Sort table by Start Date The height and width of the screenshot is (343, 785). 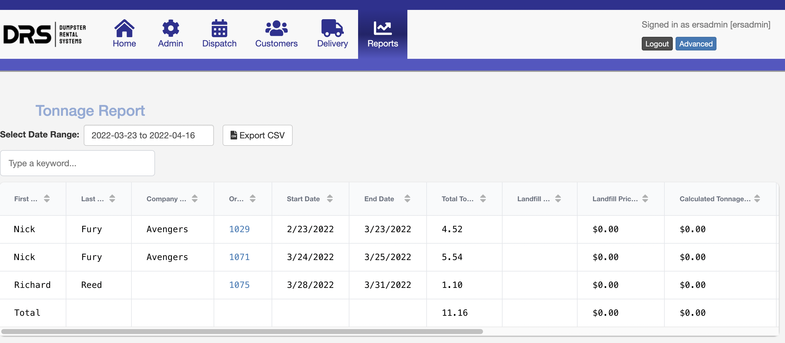(x=330, y=198)
